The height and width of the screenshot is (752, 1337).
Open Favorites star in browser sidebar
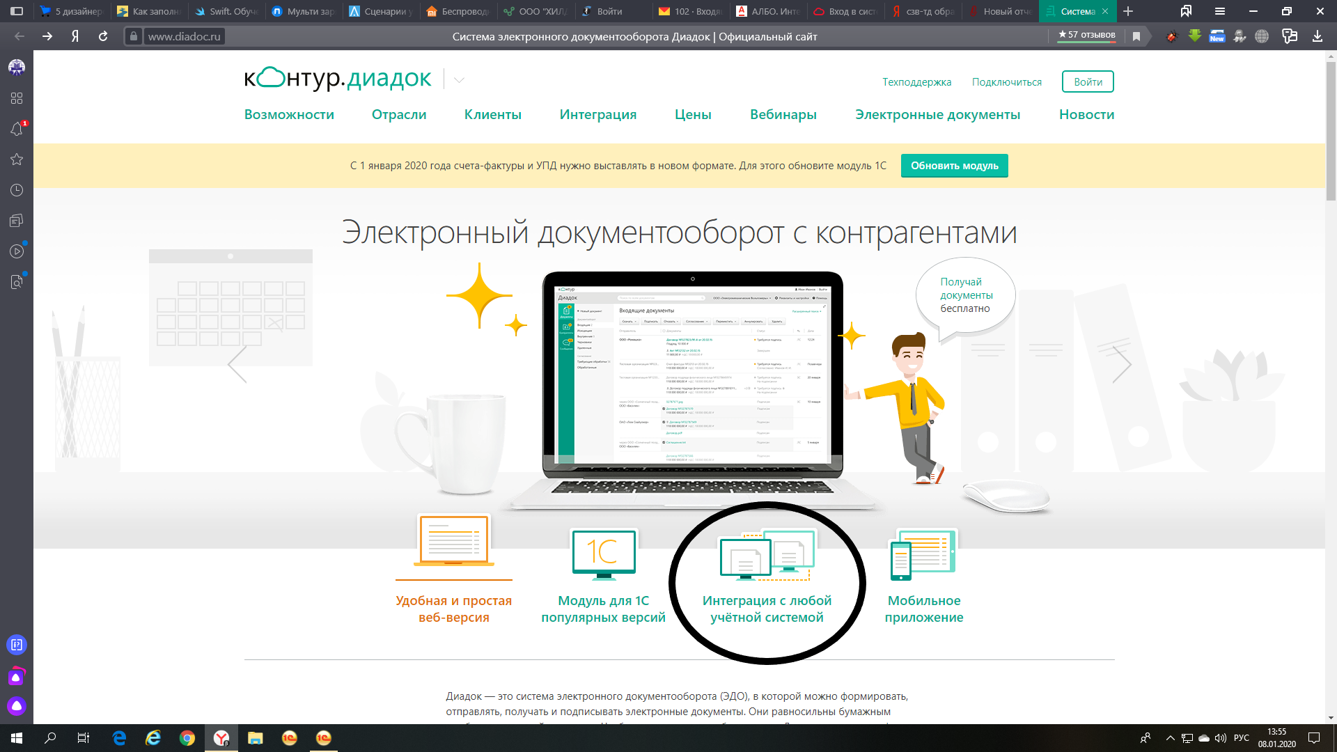17,159
